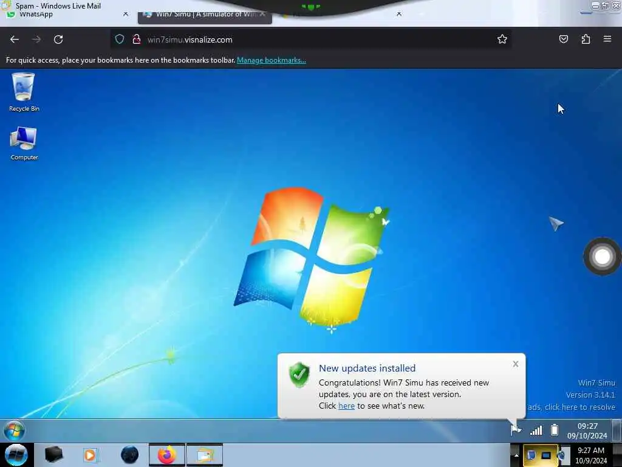The image size is (622, 467).
Task: Open the Manage bookmarks link
Action: [272, 60]
